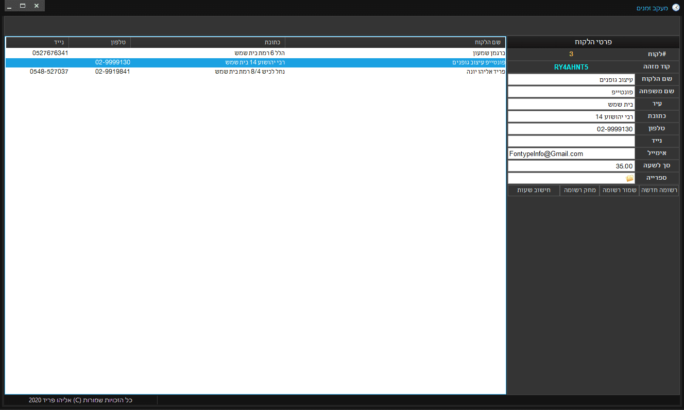
Task: Edit the שם משפחה field containing פונטייפ
Action: click(571, 92)
